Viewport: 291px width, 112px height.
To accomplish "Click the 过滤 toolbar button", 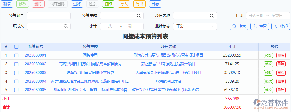I will [77, 4].
